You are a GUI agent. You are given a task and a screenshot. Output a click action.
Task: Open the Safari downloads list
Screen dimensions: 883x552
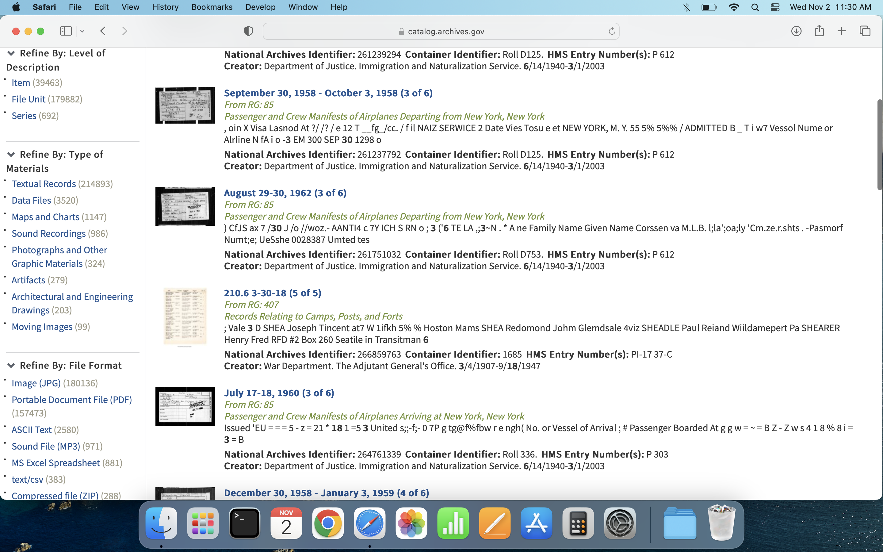796,31
